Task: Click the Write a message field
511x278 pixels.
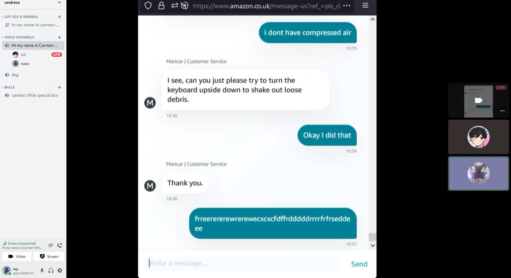Action: coord(243,264)
